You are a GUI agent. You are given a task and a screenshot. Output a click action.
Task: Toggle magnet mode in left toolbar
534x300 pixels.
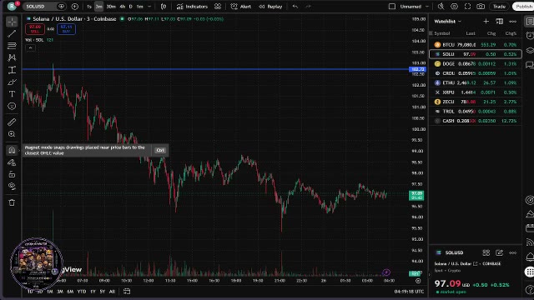pyautogui.click(x=12, y=150)
